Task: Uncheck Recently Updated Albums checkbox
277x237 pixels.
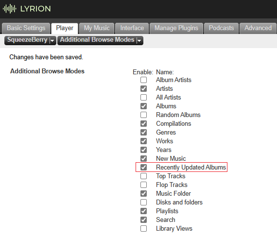Action: coord(144,167)
